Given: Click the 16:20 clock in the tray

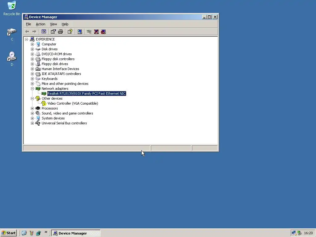Looking at the screenshot, I should (308, 233).
